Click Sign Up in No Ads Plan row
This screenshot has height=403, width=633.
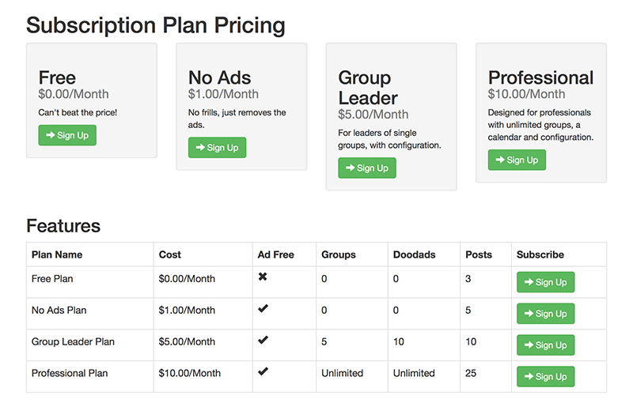(x=545, y=314)
